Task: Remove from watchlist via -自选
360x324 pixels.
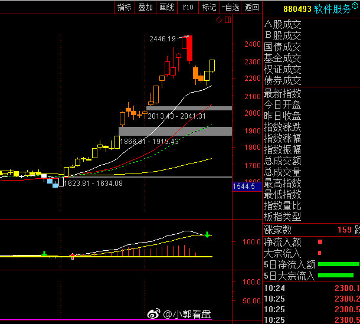Action: [230, 7]
